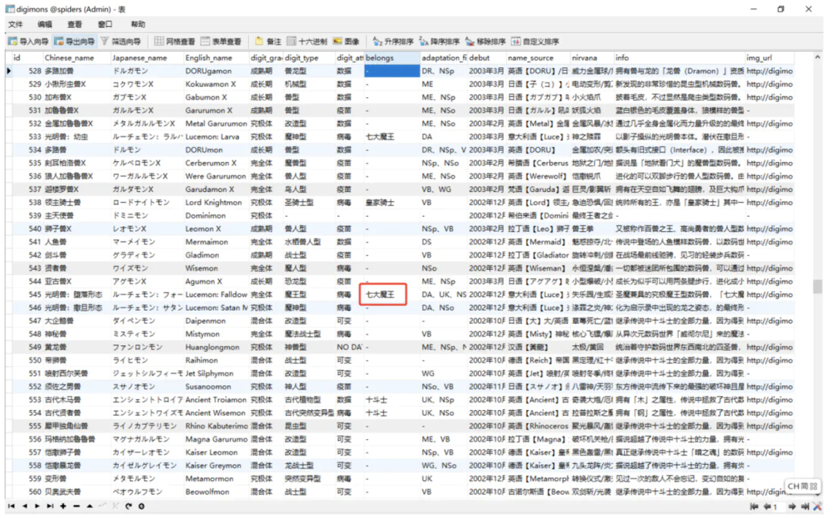The width and height of the screenshot is (833, 518).
Task: Open the 查看 menu
Action: pos(75,25)
